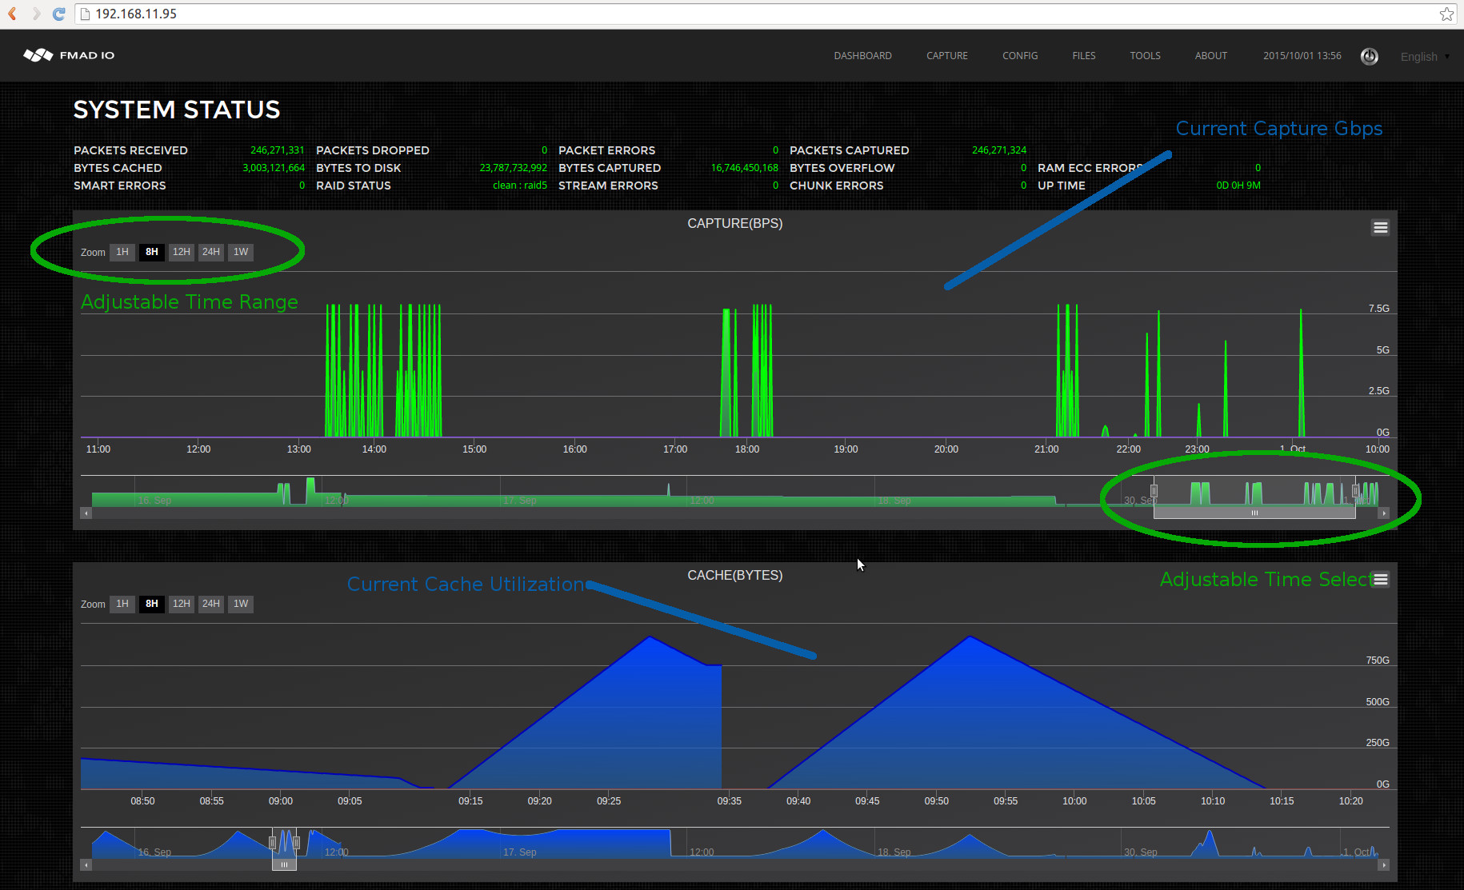Open the DASHBOARD menu item

tap(862, 55)
